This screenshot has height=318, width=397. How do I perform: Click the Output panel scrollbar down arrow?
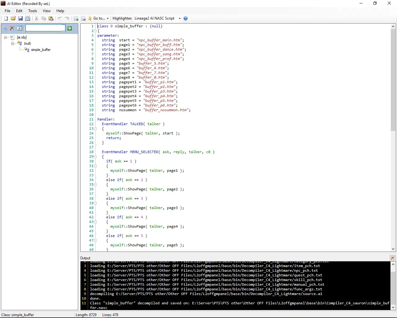[393, 307]
